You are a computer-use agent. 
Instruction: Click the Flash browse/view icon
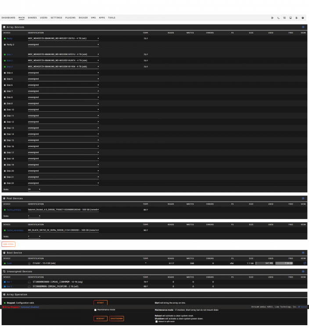(x=305, y=263)
